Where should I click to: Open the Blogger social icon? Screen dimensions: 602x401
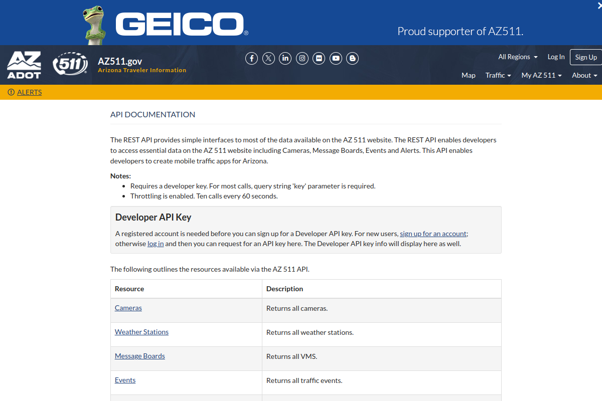click(x=353, y=59)
